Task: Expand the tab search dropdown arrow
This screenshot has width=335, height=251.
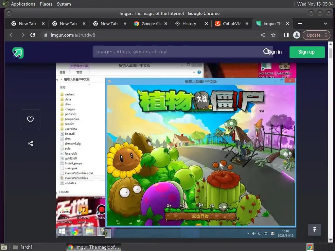Action: point(326,24)
